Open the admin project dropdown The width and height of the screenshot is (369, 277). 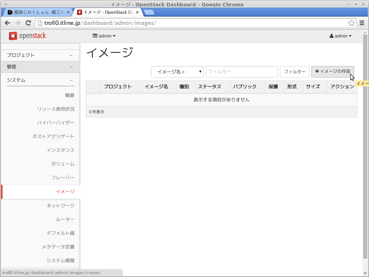[x=104, y=36]
